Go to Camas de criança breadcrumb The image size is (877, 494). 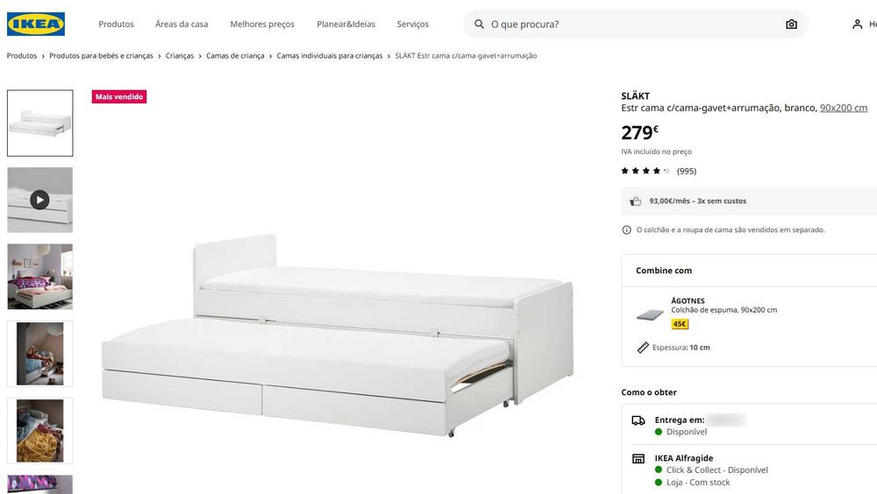[x=235, y=56]
